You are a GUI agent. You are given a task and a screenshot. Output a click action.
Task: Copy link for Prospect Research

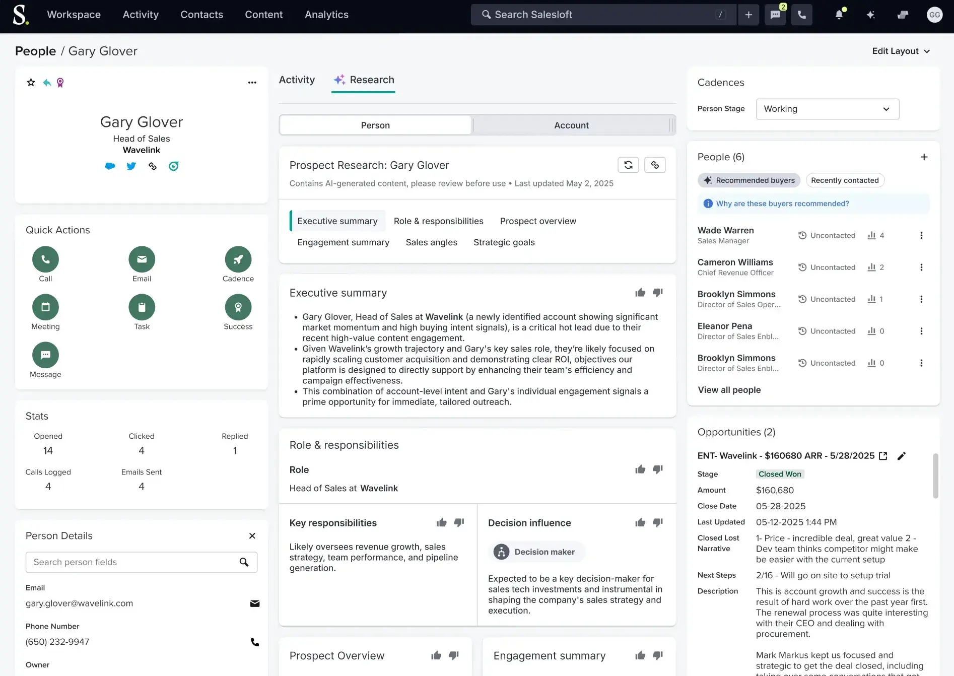coord(655,165)
